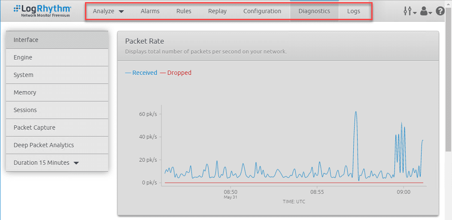The width and height of the screenshot is (452, 220).
Task: Click the LogRhythm logo
Action: (x=42, y=11)
